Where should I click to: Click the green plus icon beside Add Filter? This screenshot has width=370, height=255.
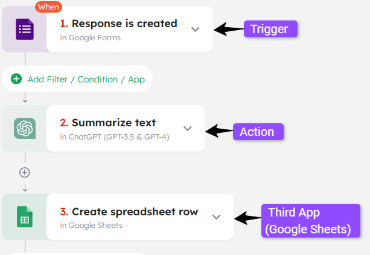pos(16,79)
